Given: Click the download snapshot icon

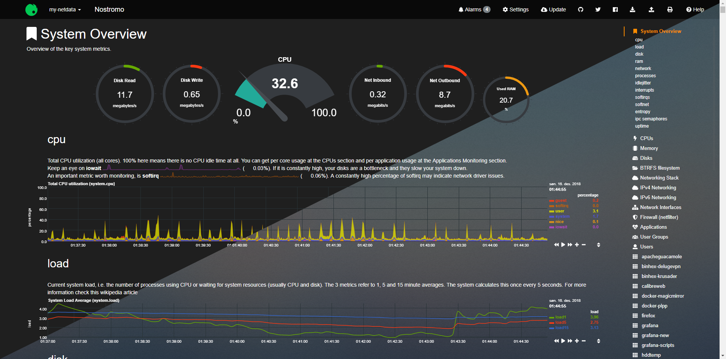Looking at the screenshot, I should pyautogui.click(x=633, y=9).
